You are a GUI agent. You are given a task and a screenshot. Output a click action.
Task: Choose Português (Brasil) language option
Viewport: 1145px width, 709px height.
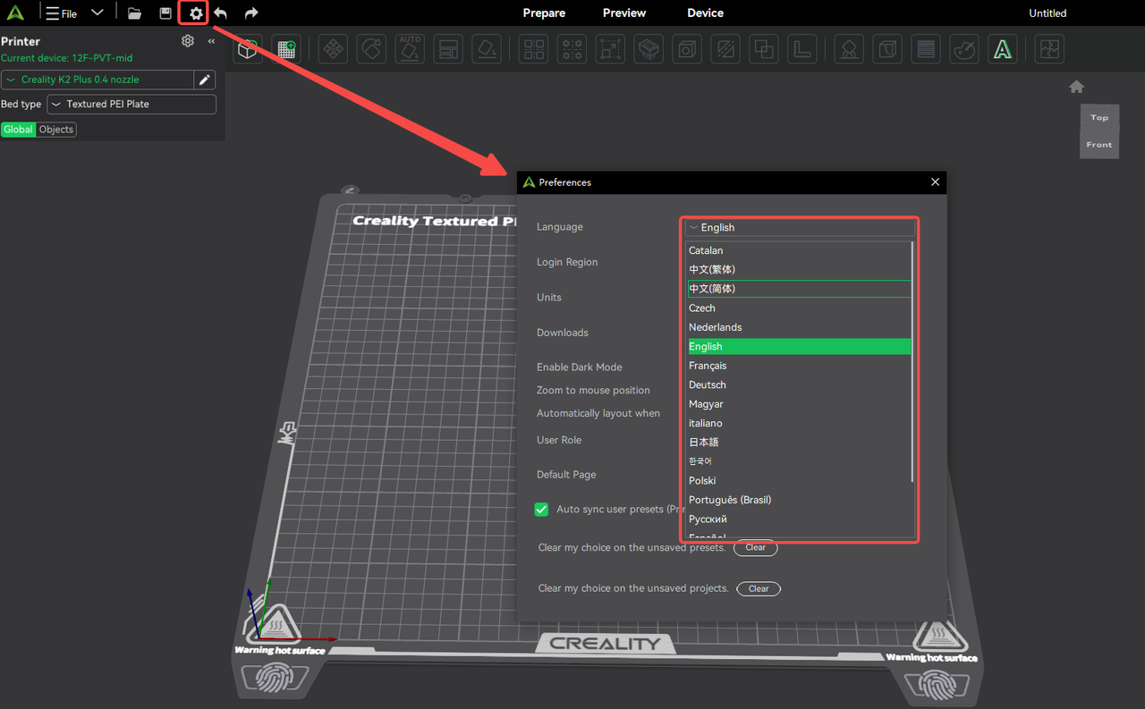tap(798, 501)
